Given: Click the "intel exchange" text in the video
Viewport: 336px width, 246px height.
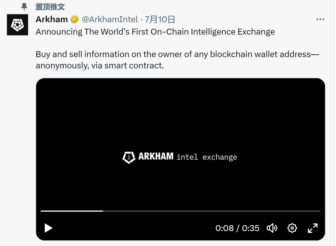Looking at the screenshot, I should point(207,157).
